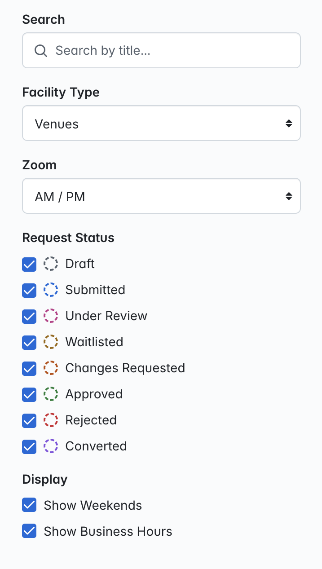Uncheck the Converted status checkbox

[x=29, y=446]
